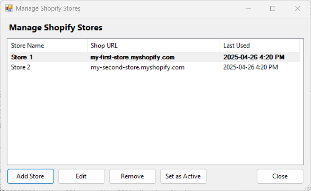The height and width of the screenshot is (191, 311).
Task: Close the window via title bar X
Action: [298, 8]
